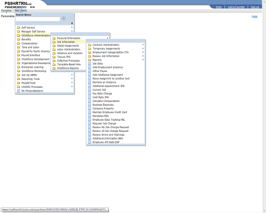Expand the Reporting Tools submenu arrow
Image resolution: width=266 pixels, height=213 pixels.
72,79
